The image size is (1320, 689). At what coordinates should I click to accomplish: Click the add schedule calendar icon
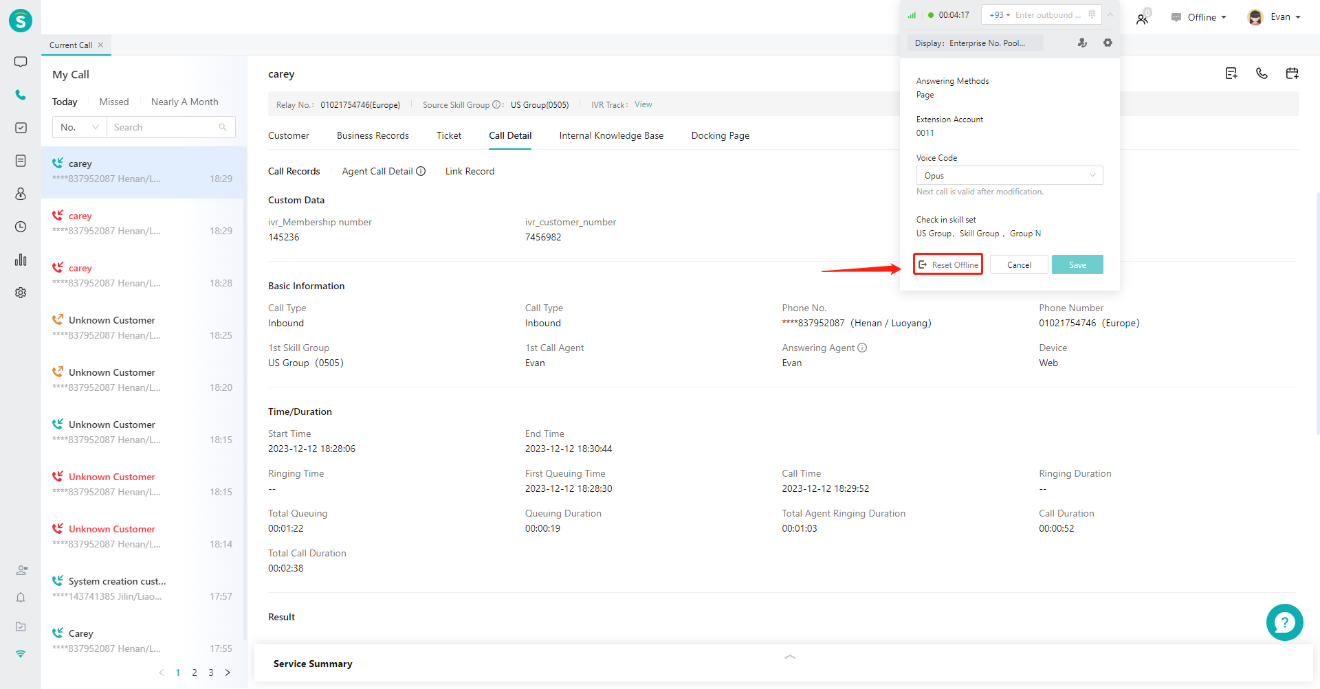coord(1292,74)
